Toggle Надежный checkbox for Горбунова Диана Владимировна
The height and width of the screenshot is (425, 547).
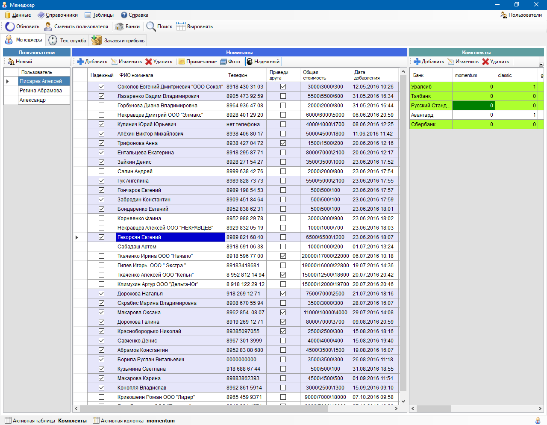(x=101, y=105)
